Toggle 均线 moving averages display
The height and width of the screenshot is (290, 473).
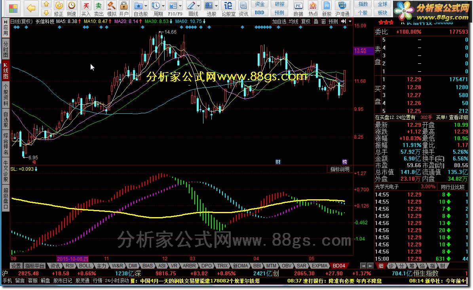294,21
